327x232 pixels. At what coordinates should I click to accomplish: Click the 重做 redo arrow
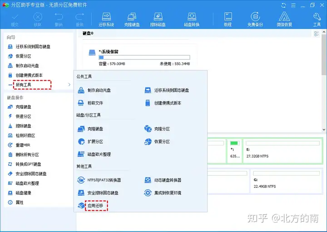coord(79,19)
